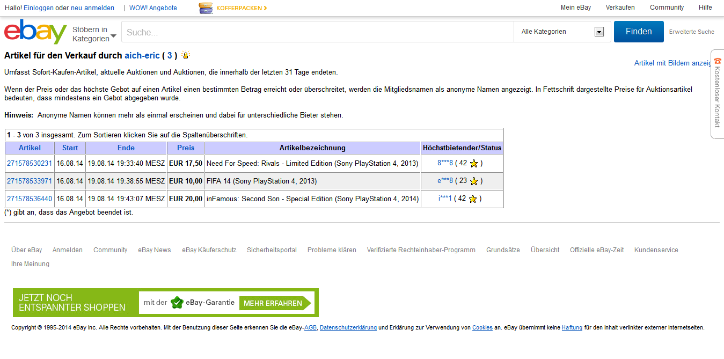Image resolution: width=724 pixels, height=359 pixels.
Task: Expand Stöbern in Kategorien menu
Action: [94, 34]
